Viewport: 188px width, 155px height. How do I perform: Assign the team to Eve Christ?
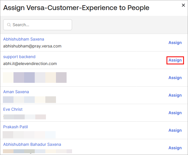[175, 113]
